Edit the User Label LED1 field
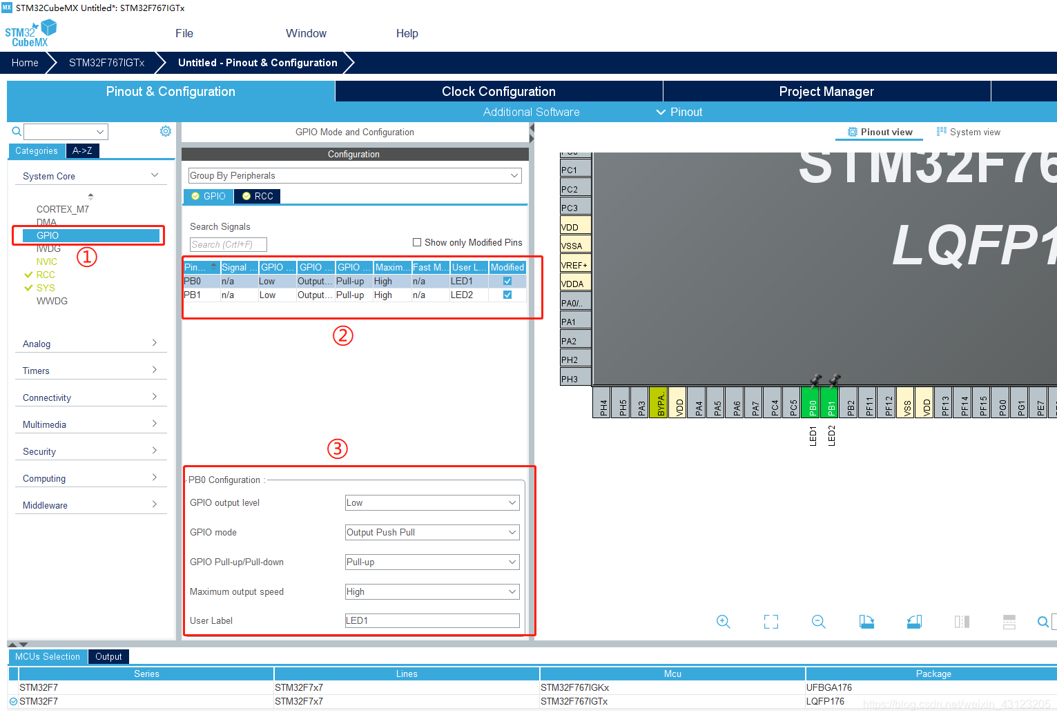 coord(432,620)
